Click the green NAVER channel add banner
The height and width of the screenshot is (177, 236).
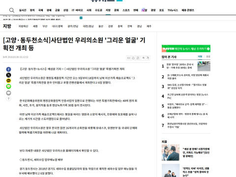tap(186, 49)
